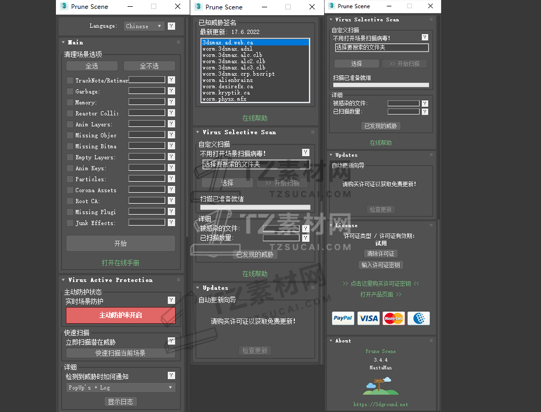Tick the Particles checkbox
This screenshot has height=412, width=541.
click(x=70, y=179)
